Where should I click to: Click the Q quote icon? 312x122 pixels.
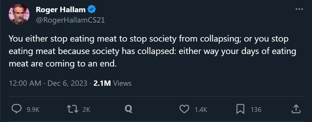(x=128, y=109)
